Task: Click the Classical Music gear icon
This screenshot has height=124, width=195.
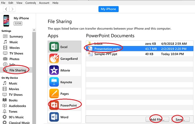Action: click(x=5, y=122)
